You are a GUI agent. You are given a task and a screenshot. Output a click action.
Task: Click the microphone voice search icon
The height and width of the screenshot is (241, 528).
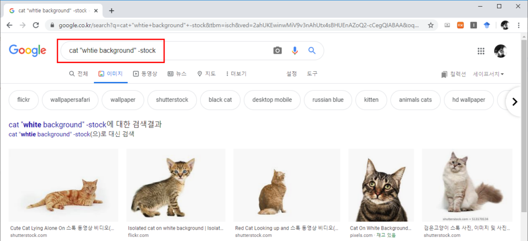(295, 51)
